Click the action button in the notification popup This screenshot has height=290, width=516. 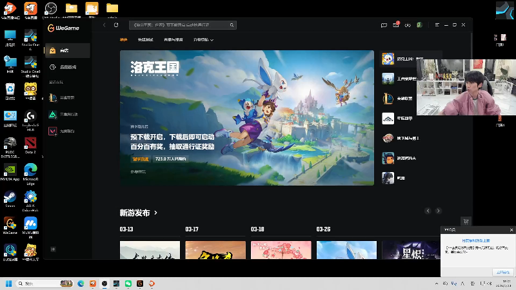503,272
